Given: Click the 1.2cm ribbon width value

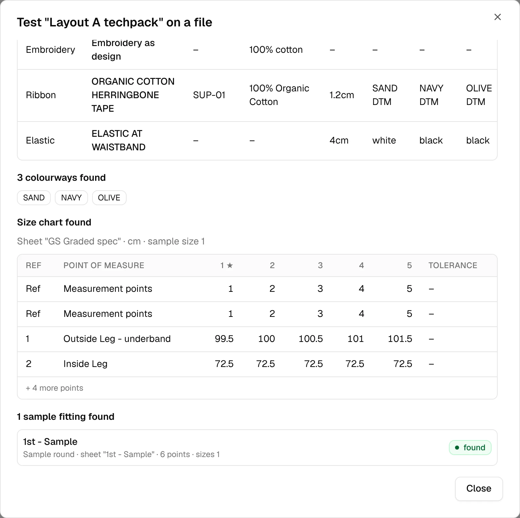Looking at the screenshot, I should point(342,95).
